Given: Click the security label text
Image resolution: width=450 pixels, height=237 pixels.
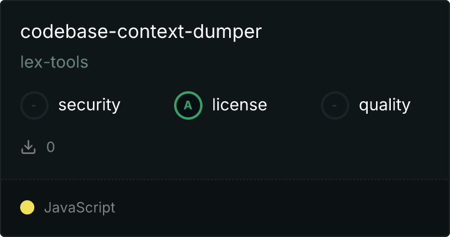Looking at the screenshot, I should click(x=89, y=105).
